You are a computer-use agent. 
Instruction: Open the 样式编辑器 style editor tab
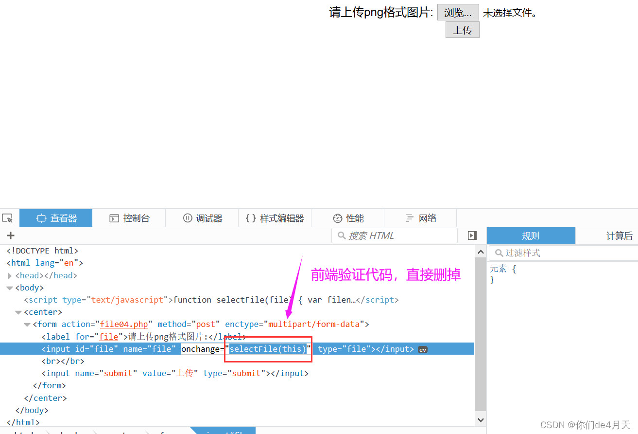coord(275,218)
